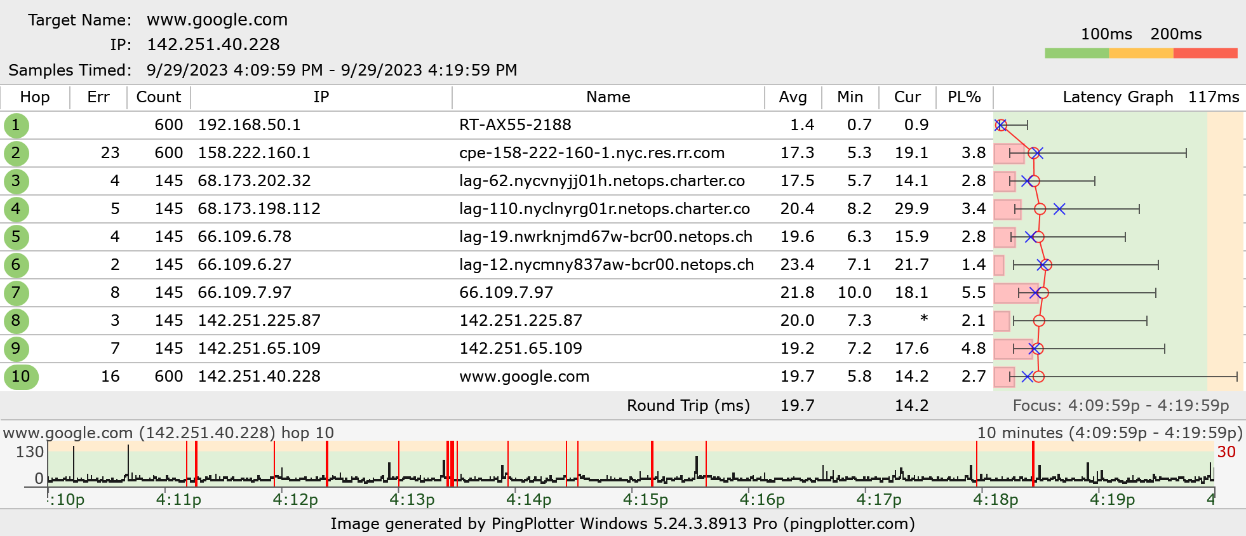Screen dimensions: 1246x536
Task: Click the green hop 1 circle
Action: coord(16,125)
